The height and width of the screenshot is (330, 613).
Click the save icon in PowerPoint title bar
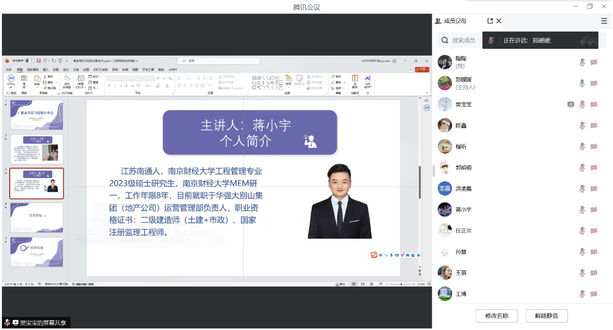click(38, 61)
